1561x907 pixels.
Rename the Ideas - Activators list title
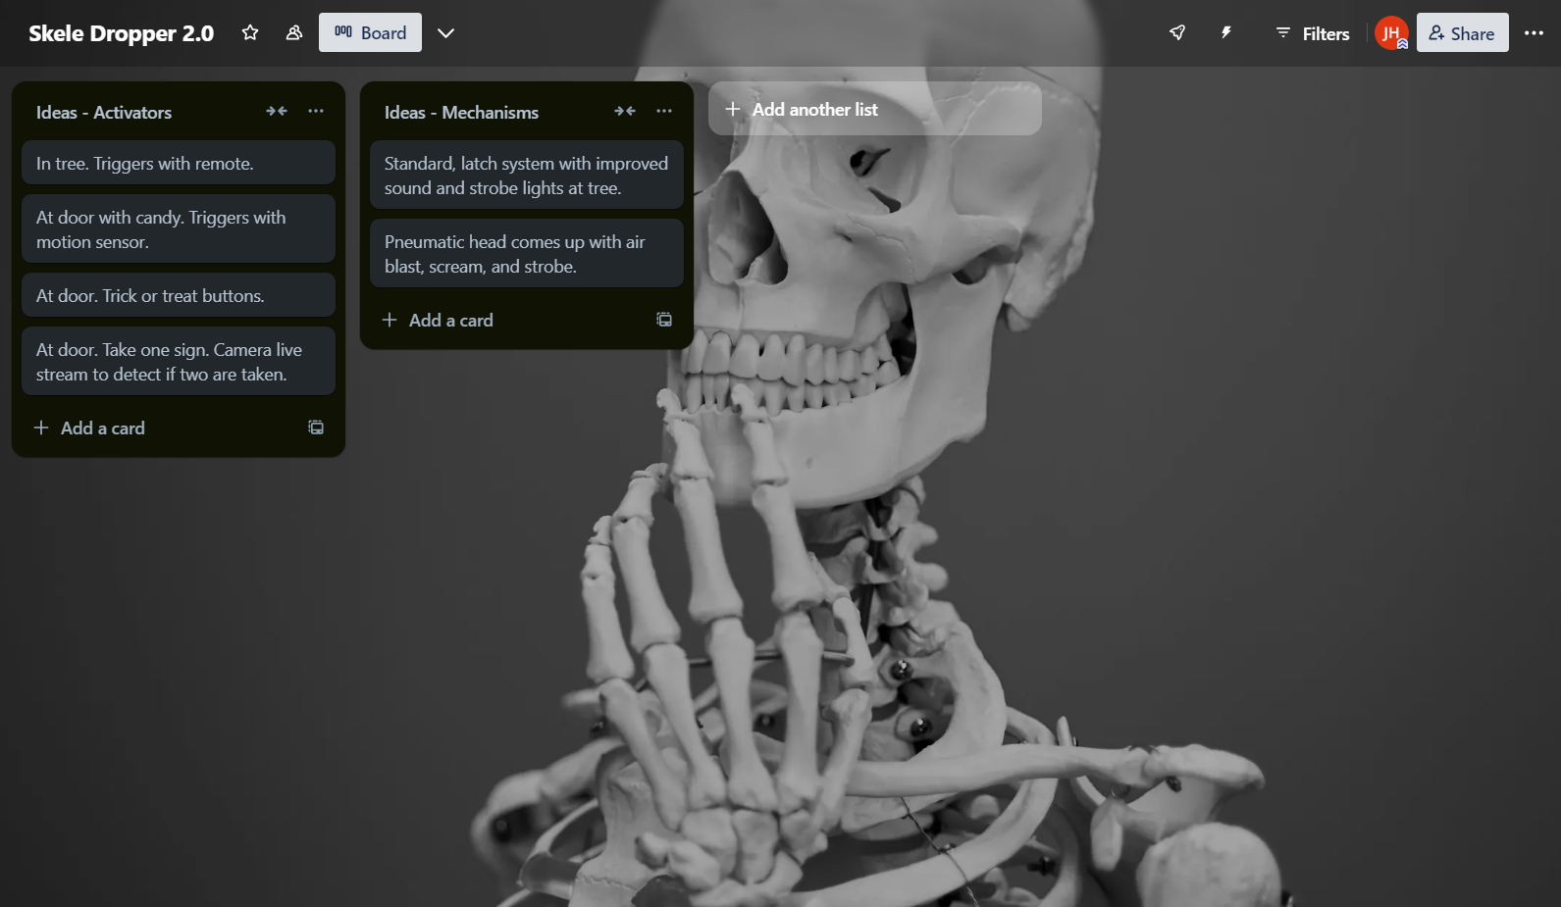(x=104, y=112)
